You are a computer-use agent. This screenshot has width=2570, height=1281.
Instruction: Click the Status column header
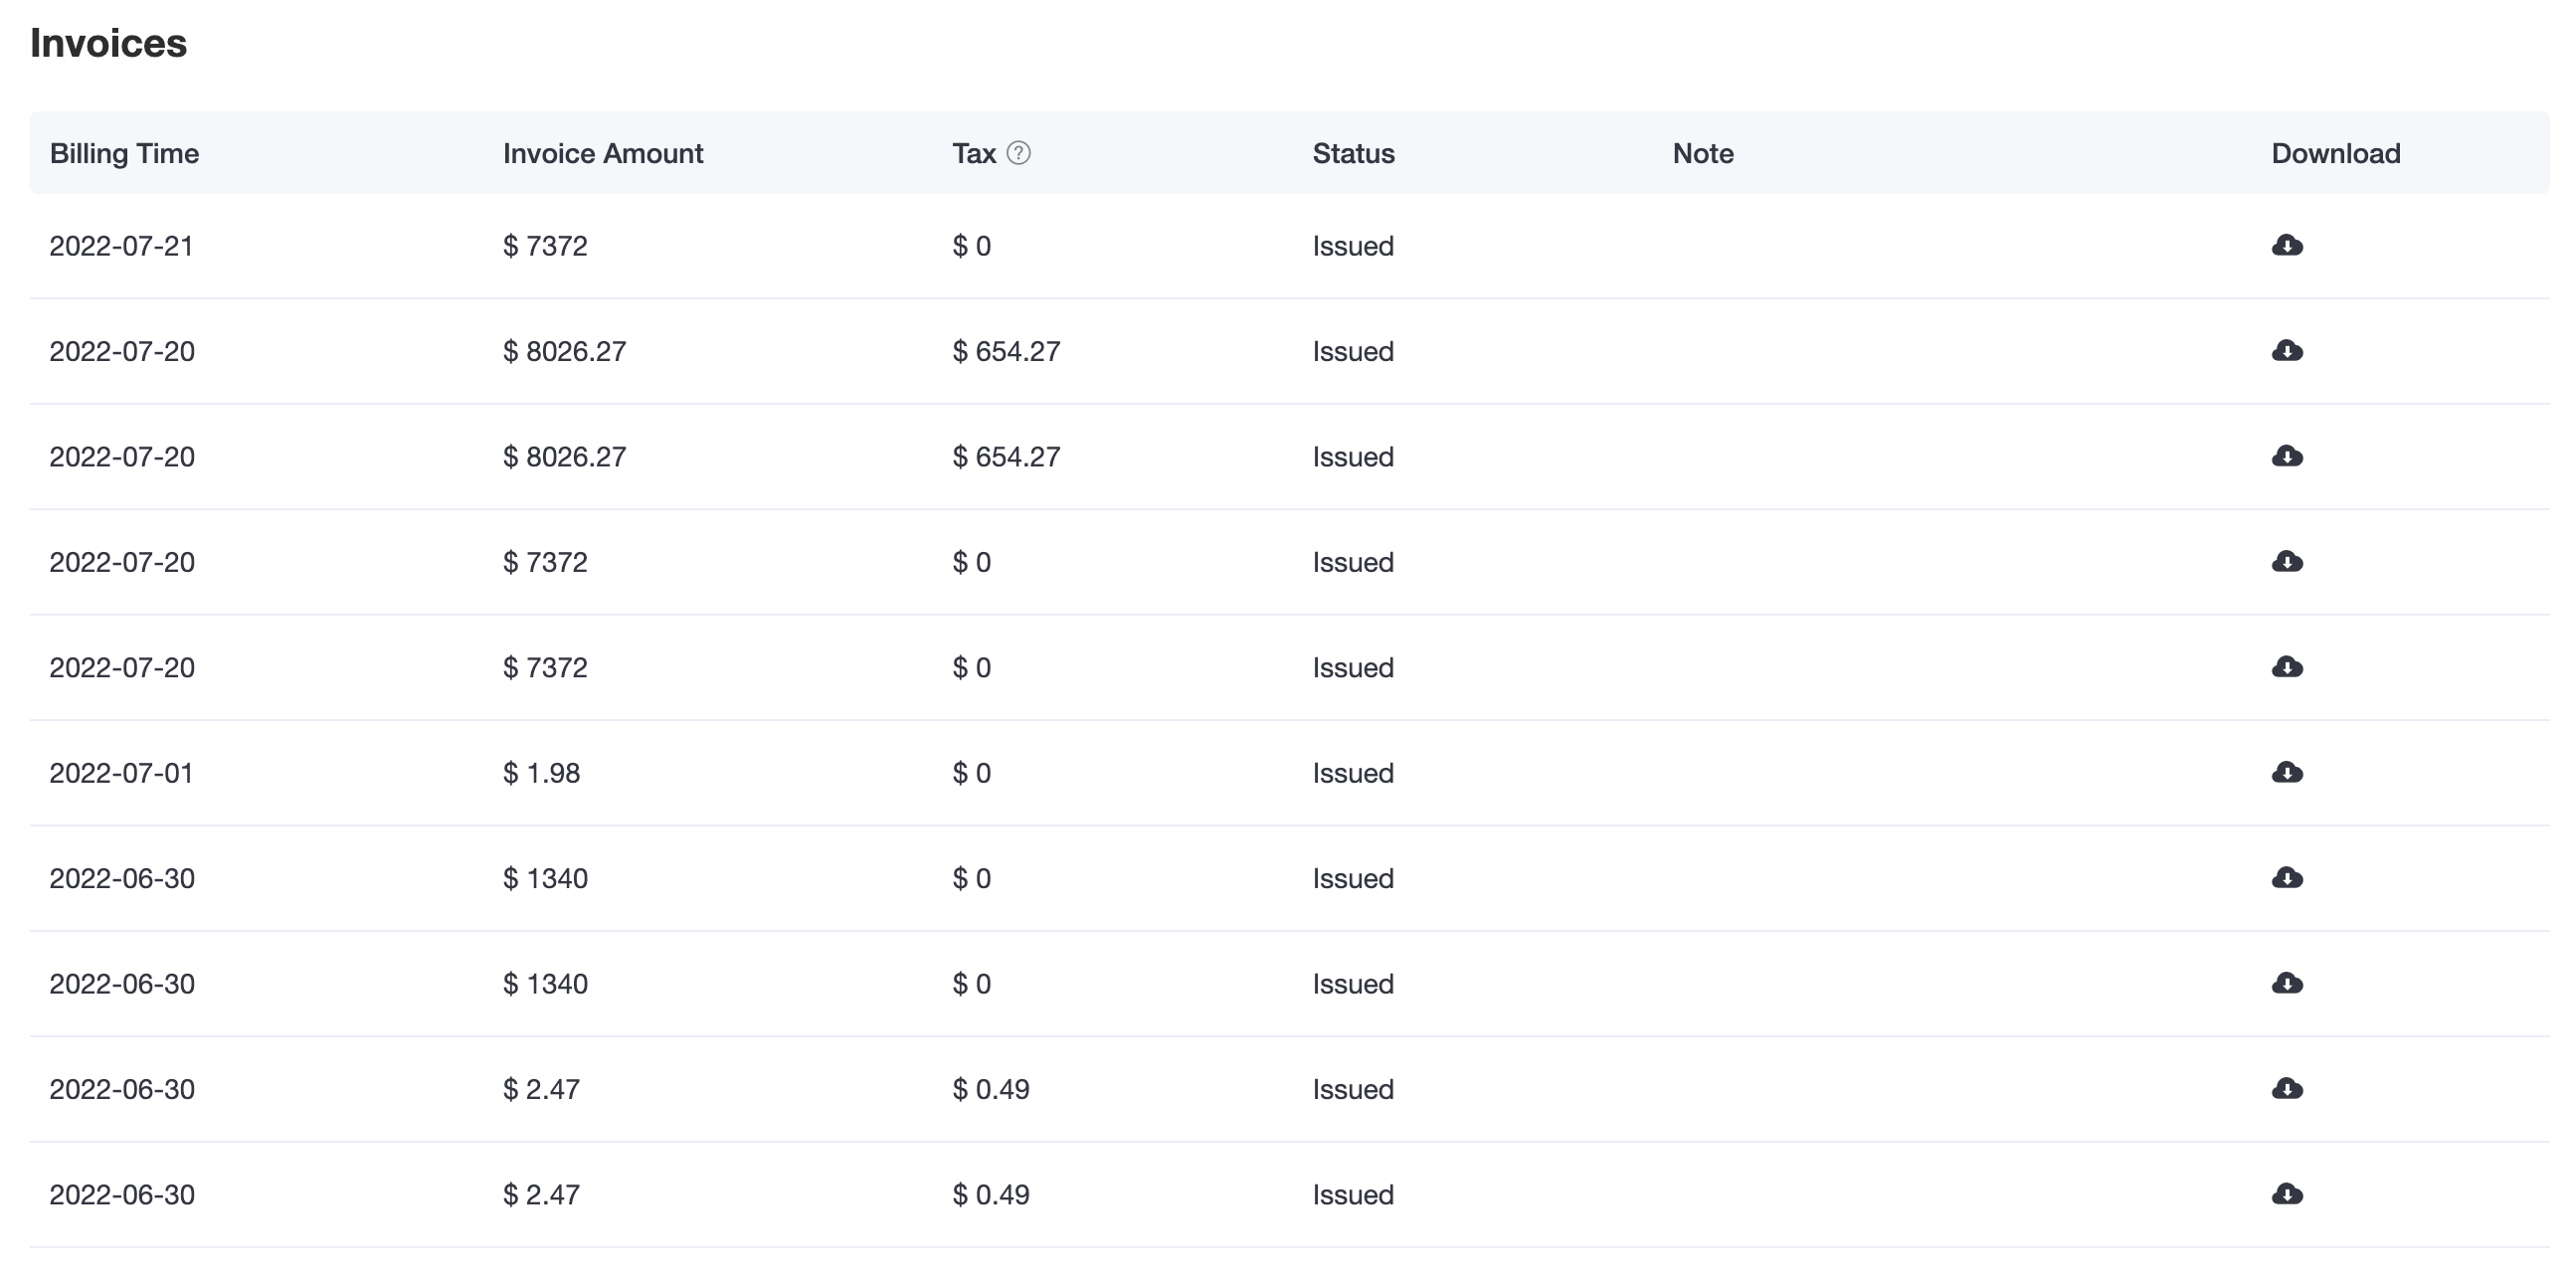[1353, 153]
